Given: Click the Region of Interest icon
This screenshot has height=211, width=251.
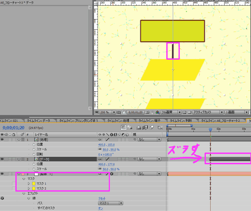Looking at the screenshot, I should (124, 113).
